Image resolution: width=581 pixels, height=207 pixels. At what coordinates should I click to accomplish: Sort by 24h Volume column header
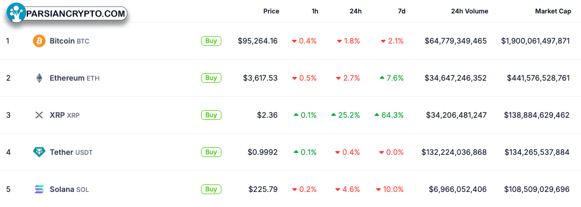tap(469, 11)
